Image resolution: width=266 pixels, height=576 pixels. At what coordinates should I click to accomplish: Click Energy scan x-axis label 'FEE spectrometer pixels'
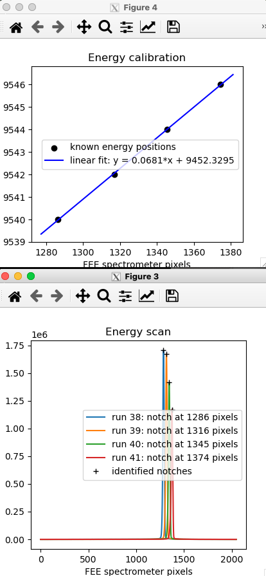coord(139,571)
